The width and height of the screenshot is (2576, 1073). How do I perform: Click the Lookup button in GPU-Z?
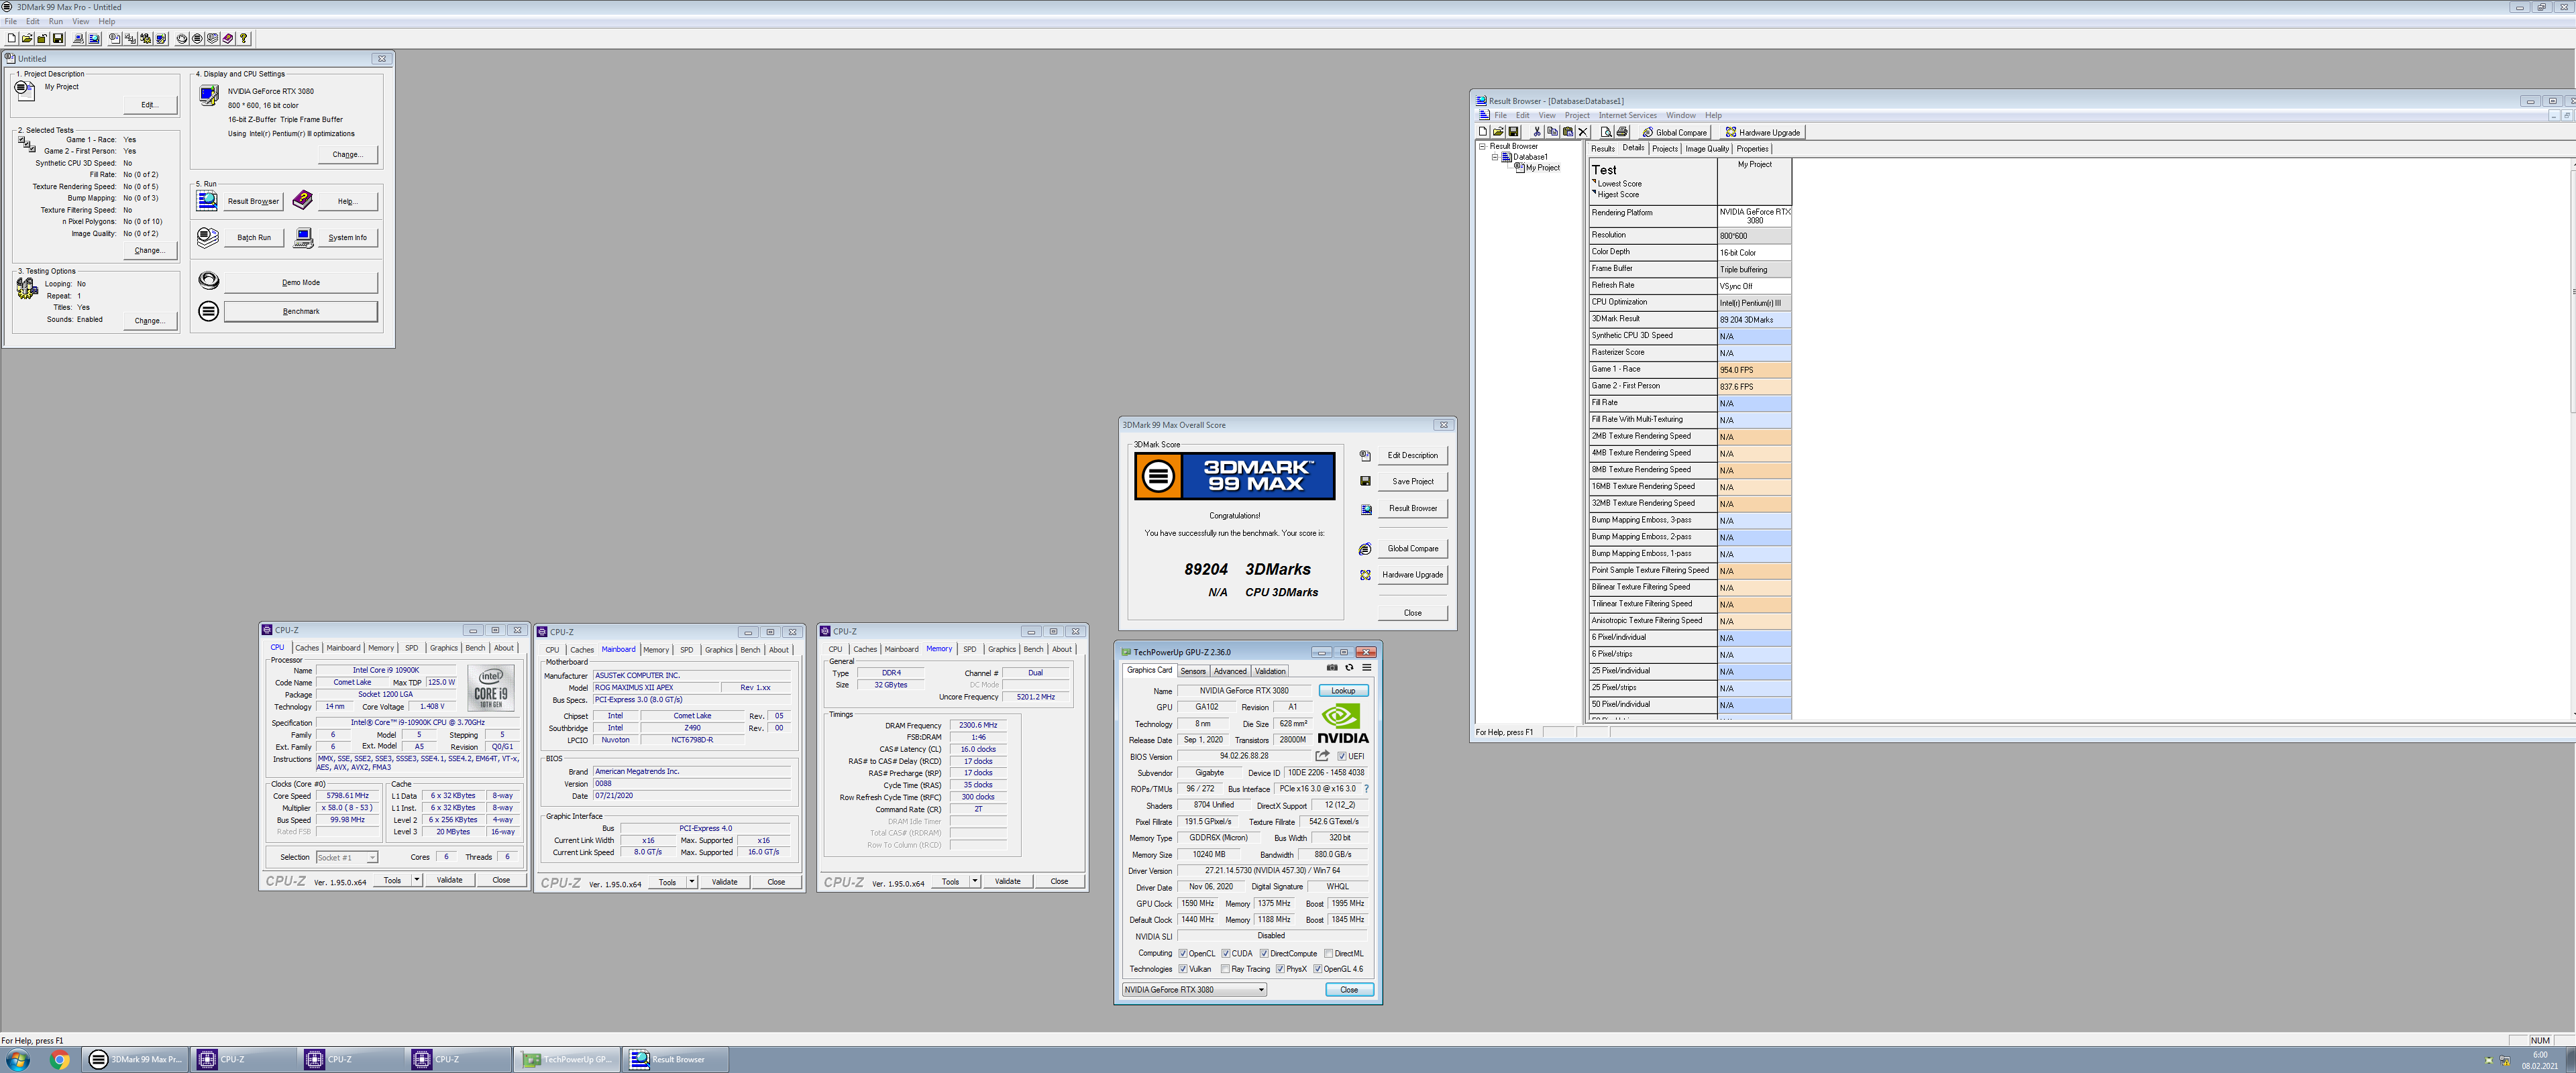pos(1343,691)
